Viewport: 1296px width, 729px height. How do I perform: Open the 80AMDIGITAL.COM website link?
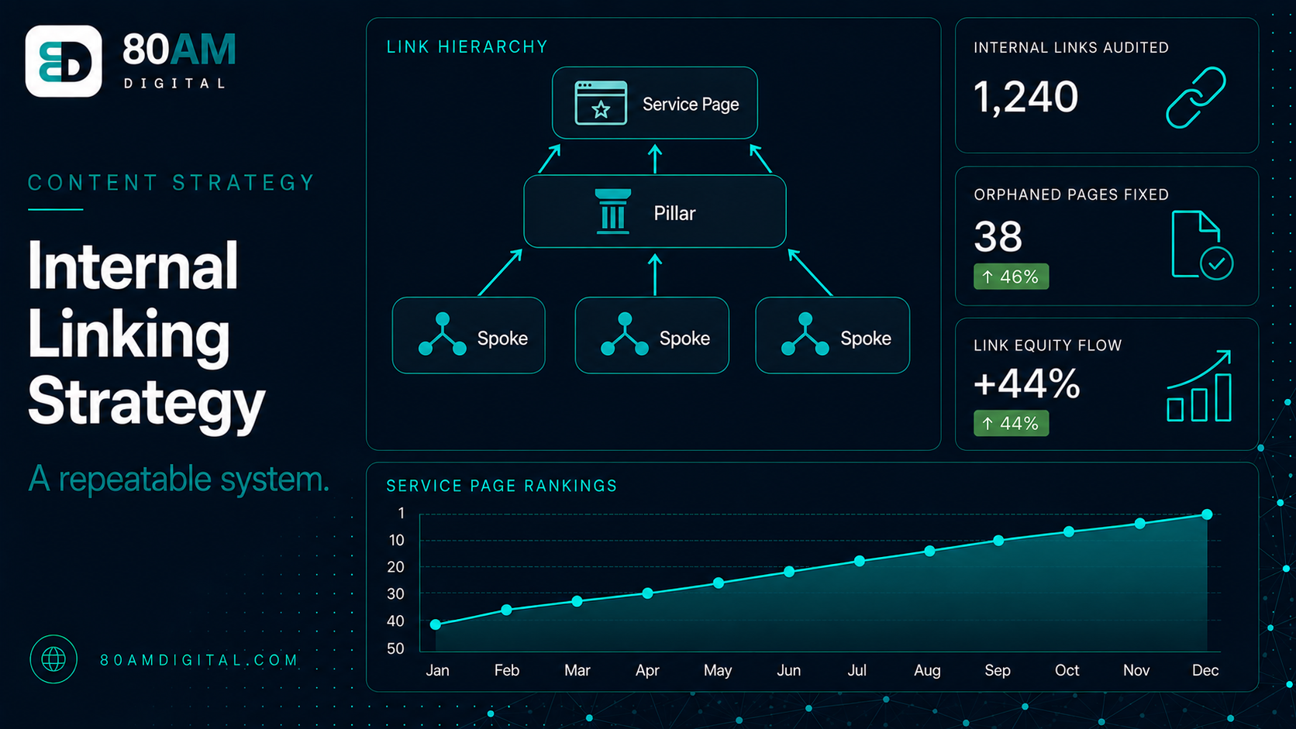(x=199, y=660)
